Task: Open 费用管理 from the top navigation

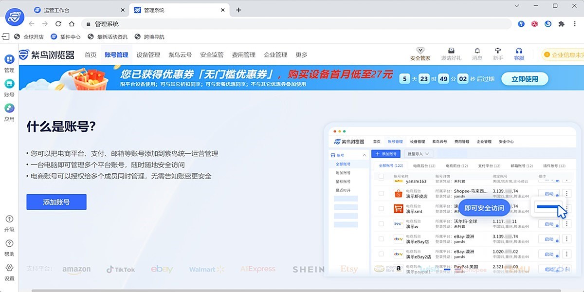Action: (x=244, y=55)
